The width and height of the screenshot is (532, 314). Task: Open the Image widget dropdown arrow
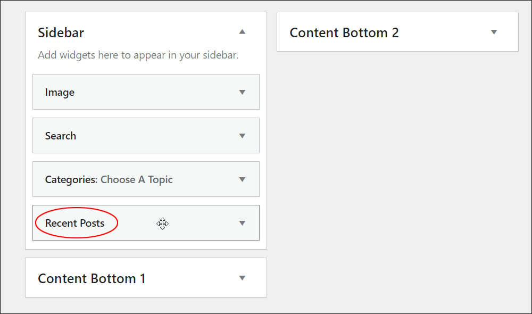coord(242,92)
